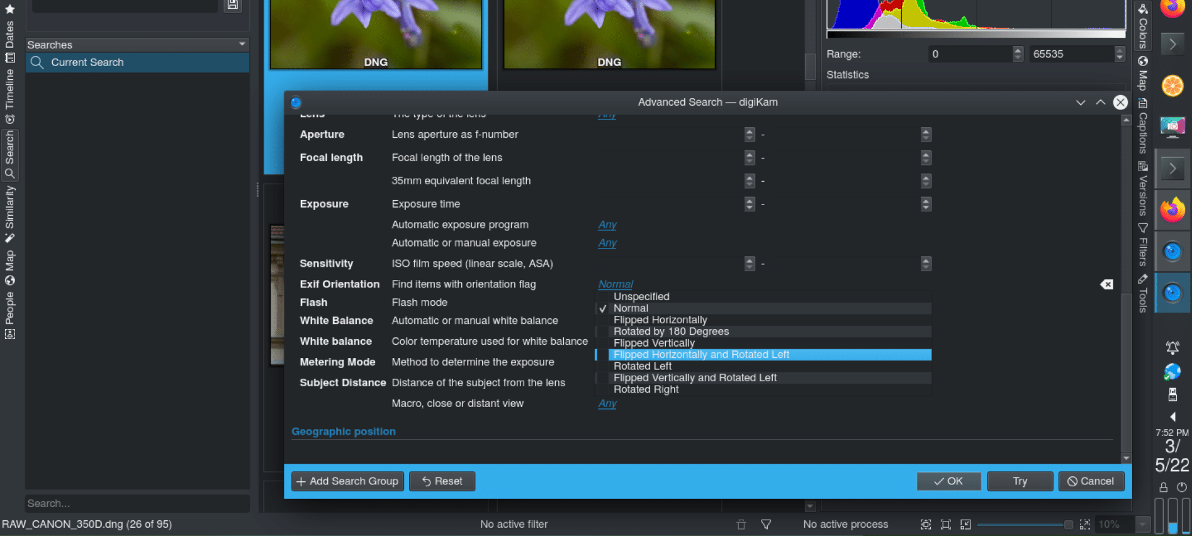Choose 'Rotated Right' in orientation list
This screenshot has height=536, width=1192.
[x=763, y=389]
